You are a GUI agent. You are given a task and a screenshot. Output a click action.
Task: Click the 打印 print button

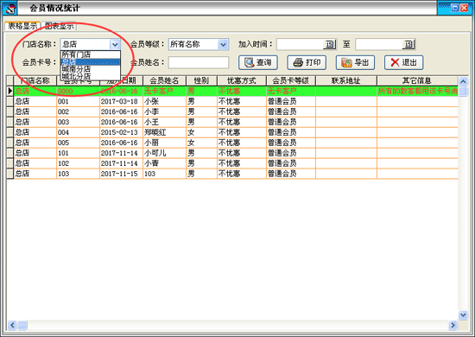307,62
